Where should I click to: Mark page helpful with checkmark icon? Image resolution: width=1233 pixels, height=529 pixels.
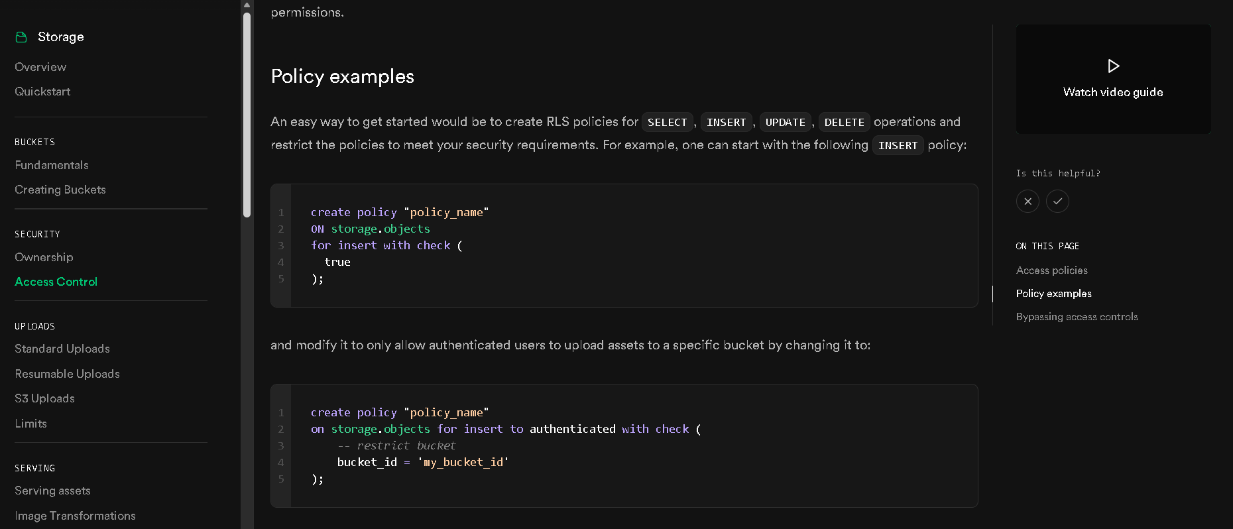click(1057, 201)
